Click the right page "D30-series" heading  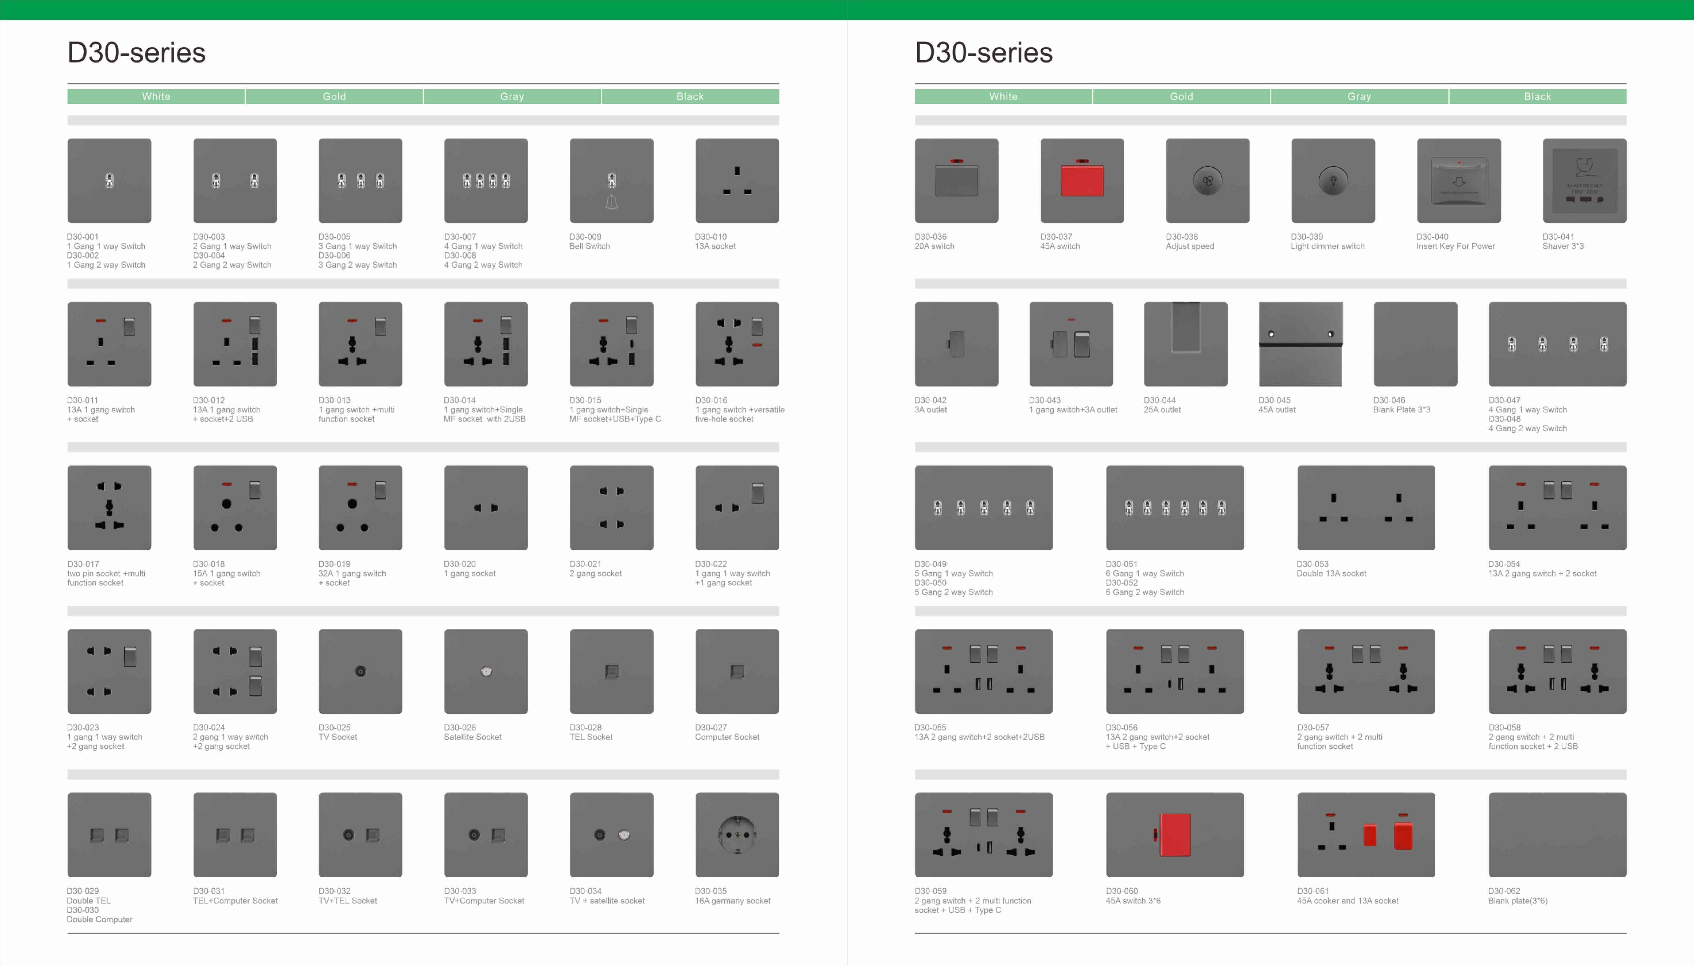pos(984,53)
